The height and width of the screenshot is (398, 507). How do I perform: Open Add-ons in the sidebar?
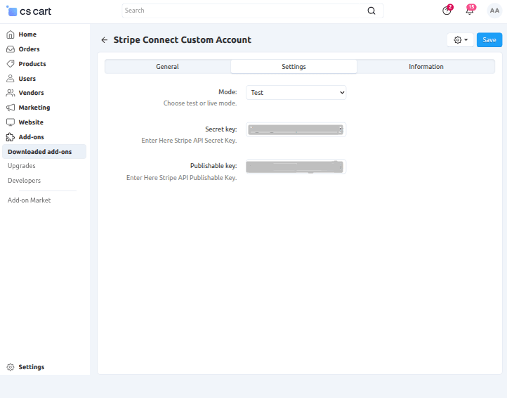31,137
